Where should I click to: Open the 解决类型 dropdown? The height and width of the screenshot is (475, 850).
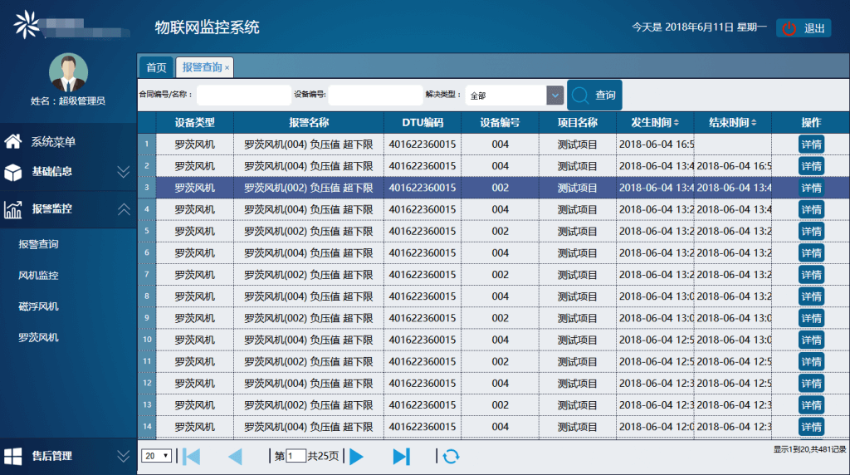click(x=554, y=95)
